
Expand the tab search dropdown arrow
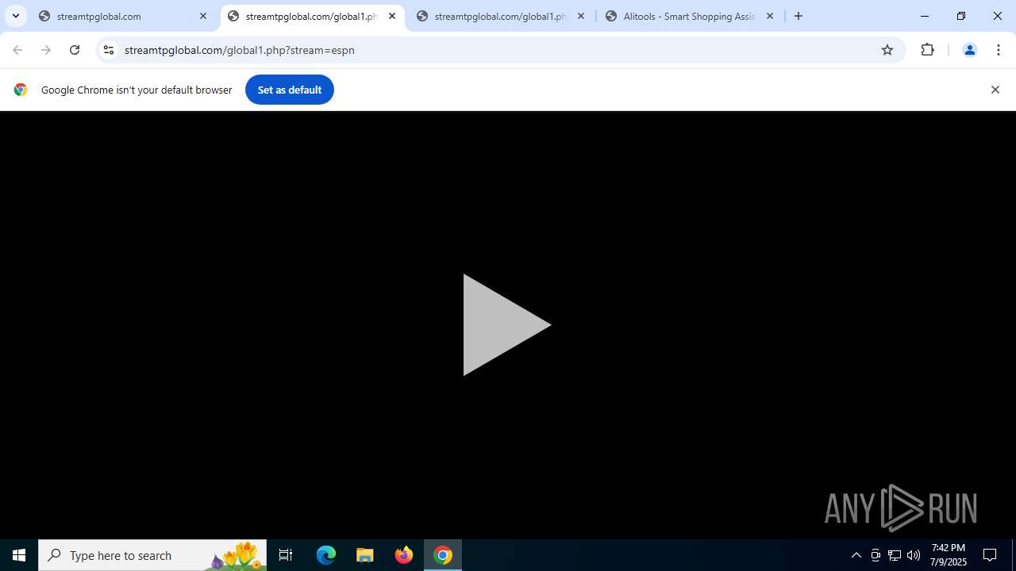[15, 16]
